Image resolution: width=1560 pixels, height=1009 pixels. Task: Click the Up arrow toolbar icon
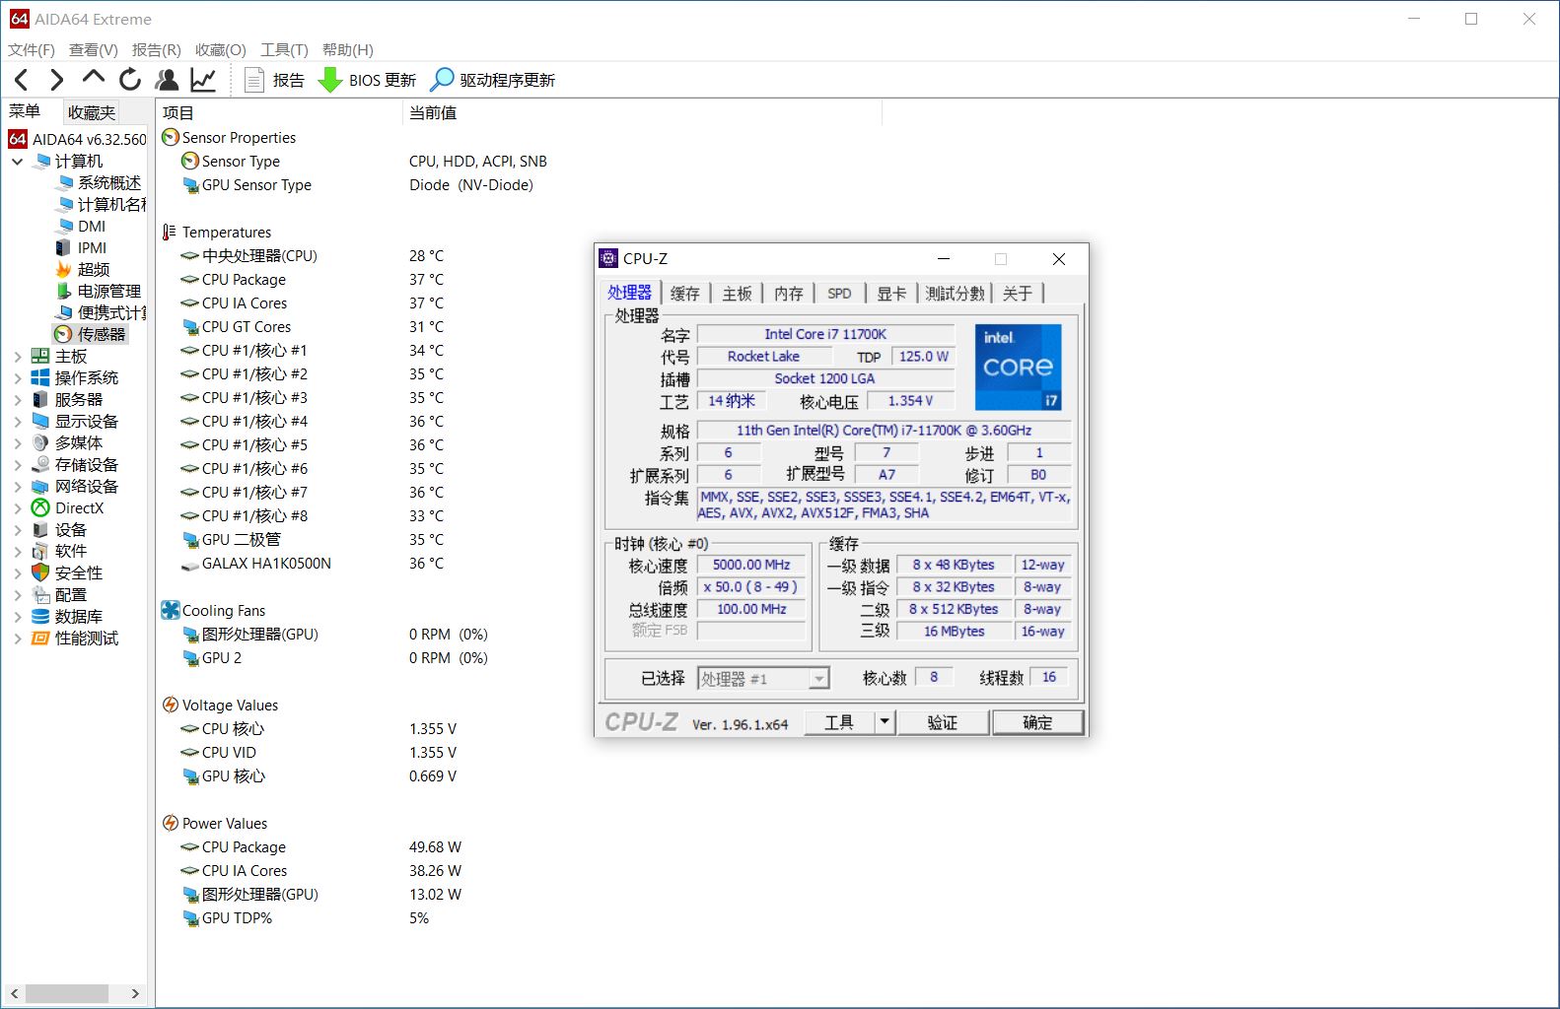(x=93, y=78)
